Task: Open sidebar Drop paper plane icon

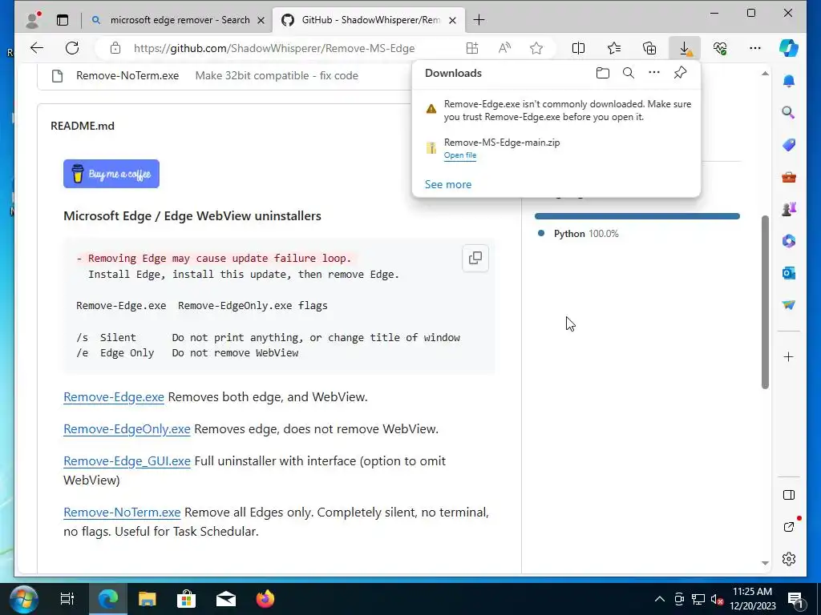Action: 789,305
